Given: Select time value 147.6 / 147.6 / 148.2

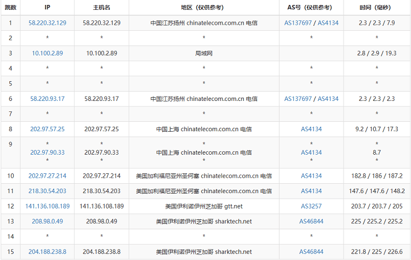Looking at the screenshot, I should pos(376,191).
